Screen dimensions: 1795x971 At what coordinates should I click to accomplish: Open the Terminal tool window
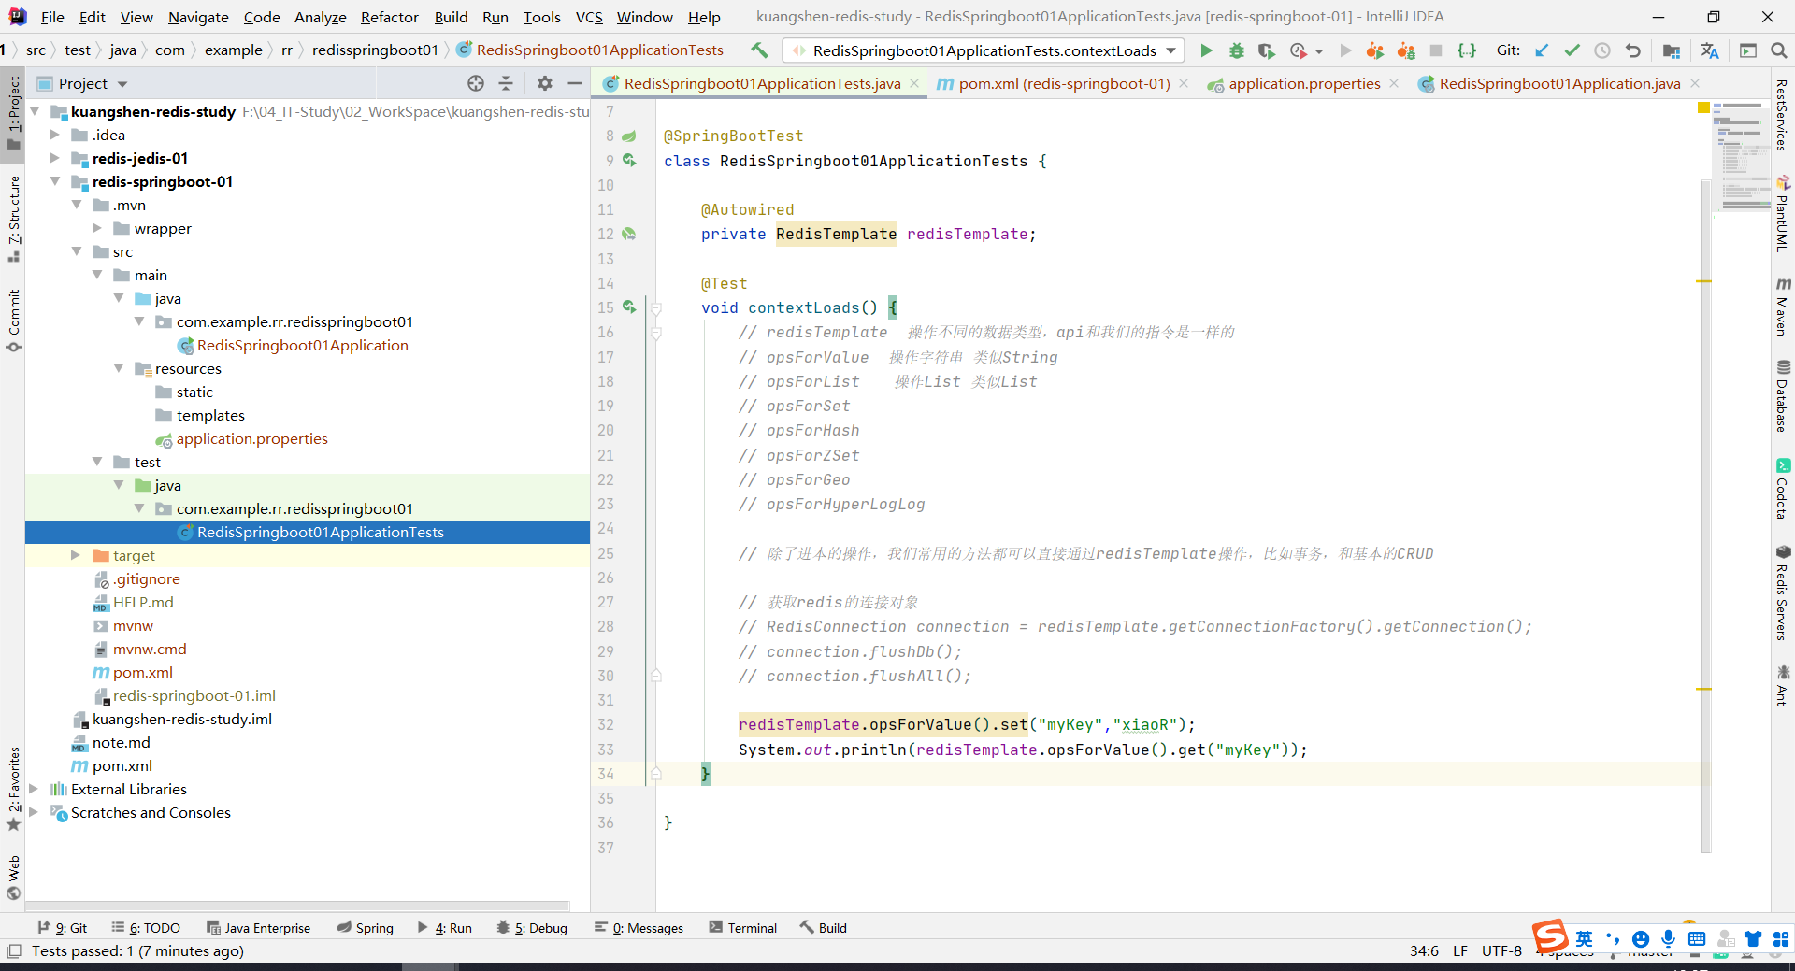pos(743,928)
